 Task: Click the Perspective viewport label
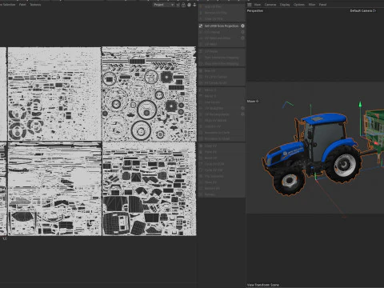(255, 11)
